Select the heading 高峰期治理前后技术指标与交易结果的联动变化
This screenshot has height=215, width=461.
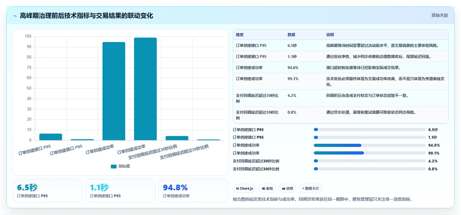pos(86,16)
